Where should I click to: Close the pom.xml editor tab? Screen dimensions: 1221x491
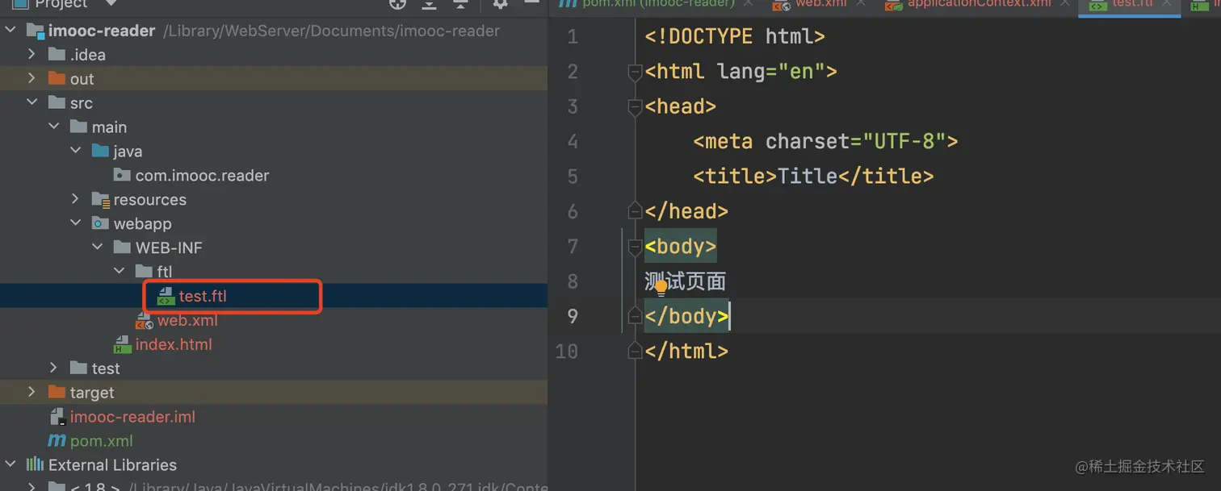click(x=749, y=3)
